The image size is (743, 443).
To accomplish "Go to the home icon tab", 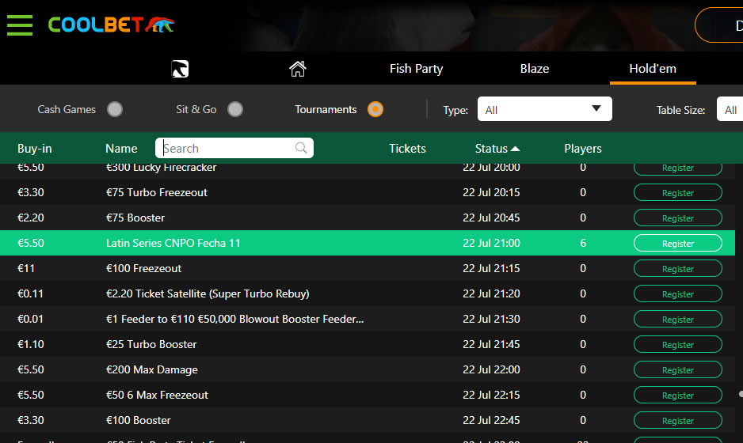I will pyautogui.click(x=297, y=69).
